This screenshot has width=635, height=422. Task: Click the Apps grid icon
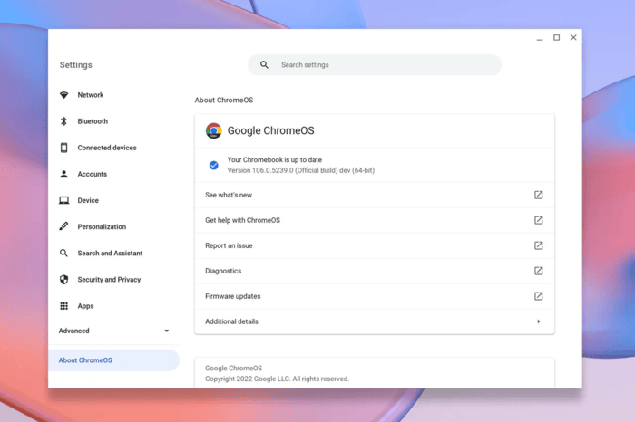[64, 306]
